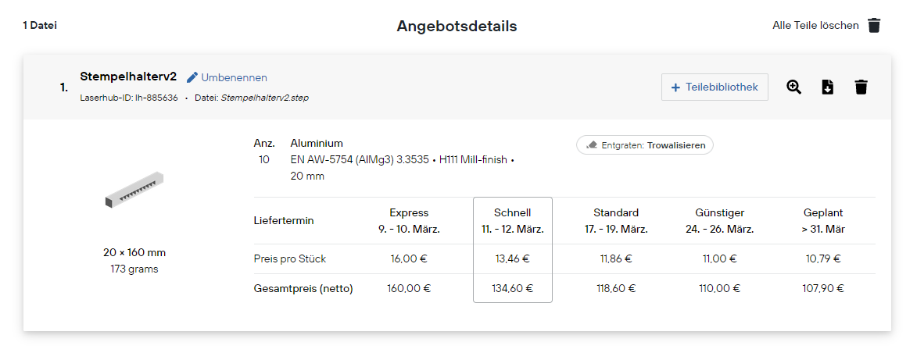917x360 pixels.
Task: Choose Standard delivery 17. - 19. März
Action: click(x=616, y=221)
